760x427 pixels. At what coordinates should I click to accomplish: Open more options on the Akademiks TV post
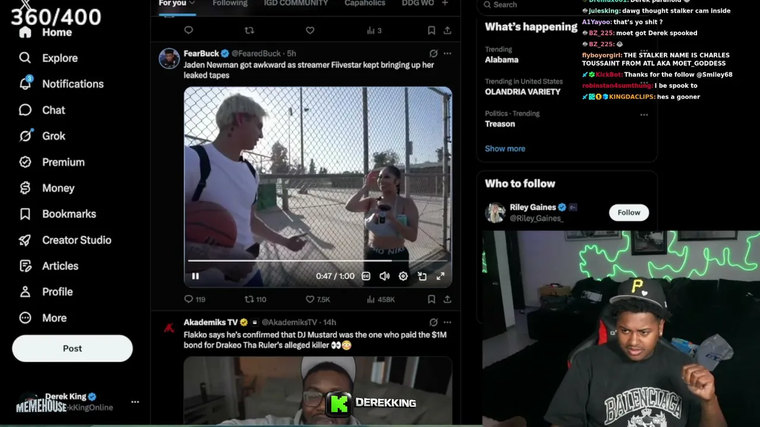tap(447, 323)
